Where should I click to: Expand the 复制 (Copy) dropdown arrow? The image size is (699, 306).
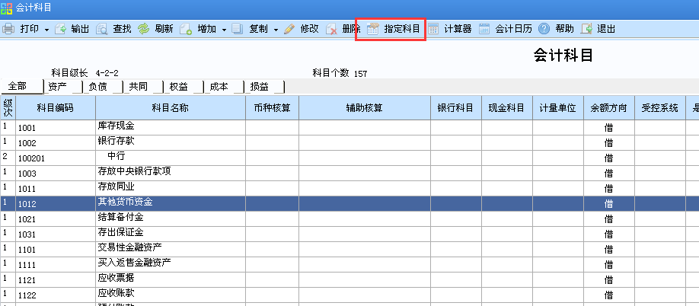pos(275,30)
